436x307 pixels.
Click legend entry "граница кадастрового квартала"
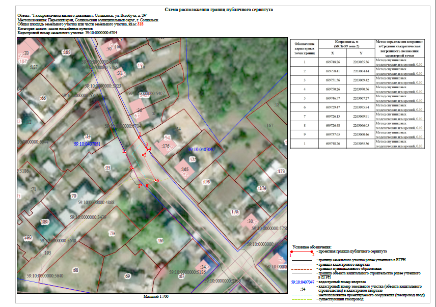coord(344,265)
